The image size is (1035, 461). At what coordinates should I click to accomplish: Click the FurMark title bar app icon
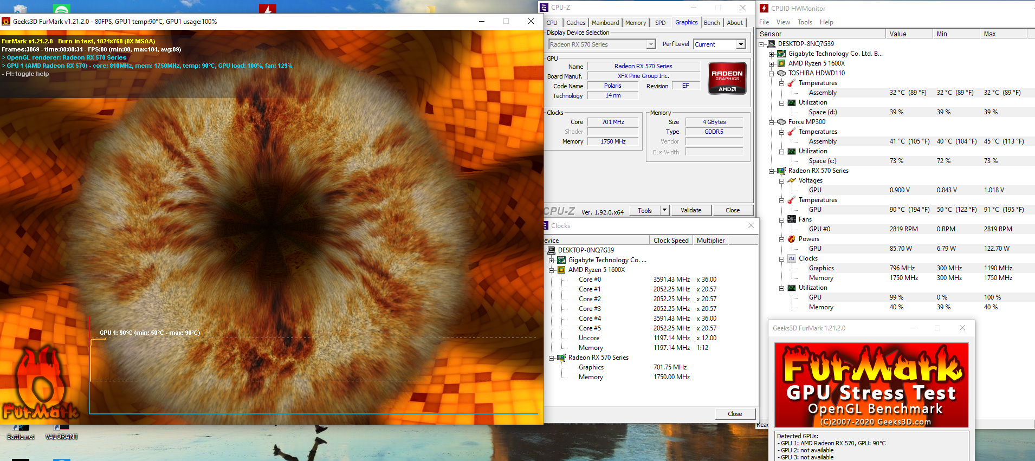click(6, 22)
